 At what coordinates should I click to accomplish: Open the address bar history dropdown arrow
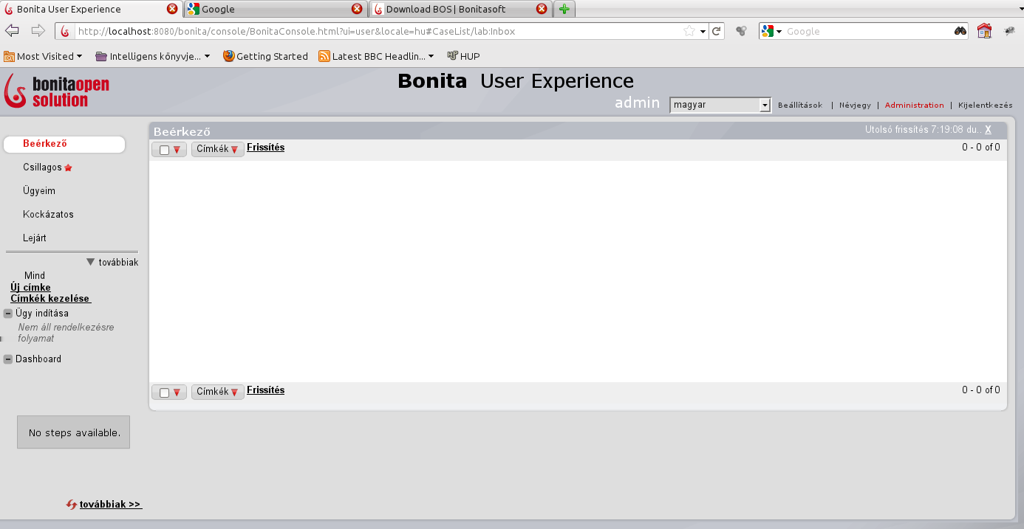(703, 31)
